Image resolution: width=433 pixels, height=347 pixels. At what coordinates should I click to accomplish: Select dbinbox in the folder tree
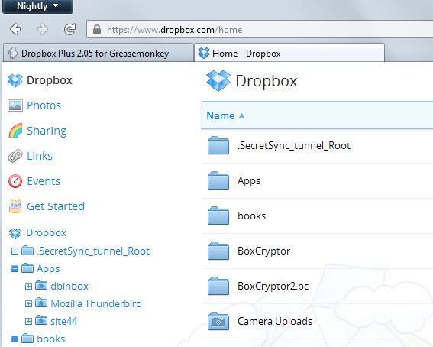(69, 286)
